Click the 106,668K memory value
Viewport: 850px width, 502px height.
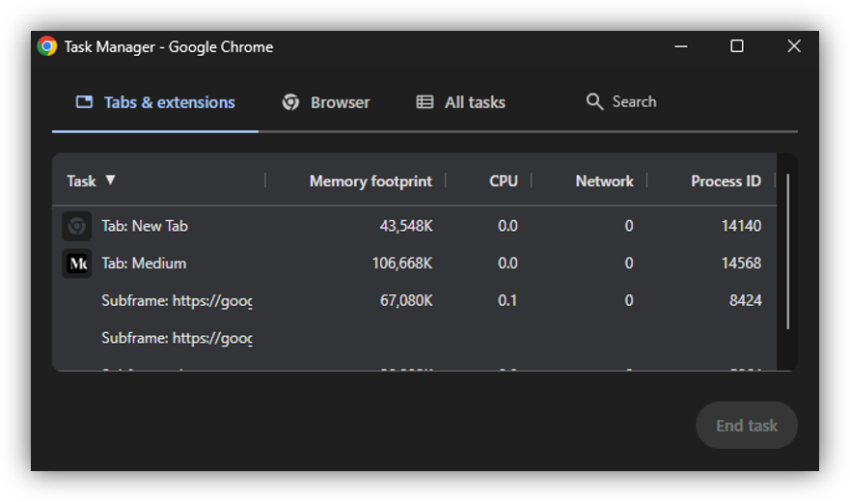401,264
